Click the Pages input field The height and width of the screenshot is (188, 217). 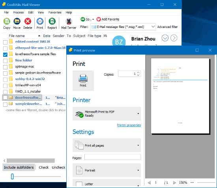[113, 157]
